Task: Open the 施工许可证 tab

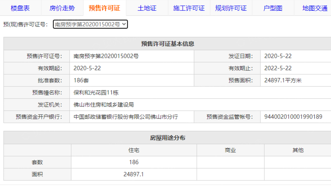Action: click(189, 8)
